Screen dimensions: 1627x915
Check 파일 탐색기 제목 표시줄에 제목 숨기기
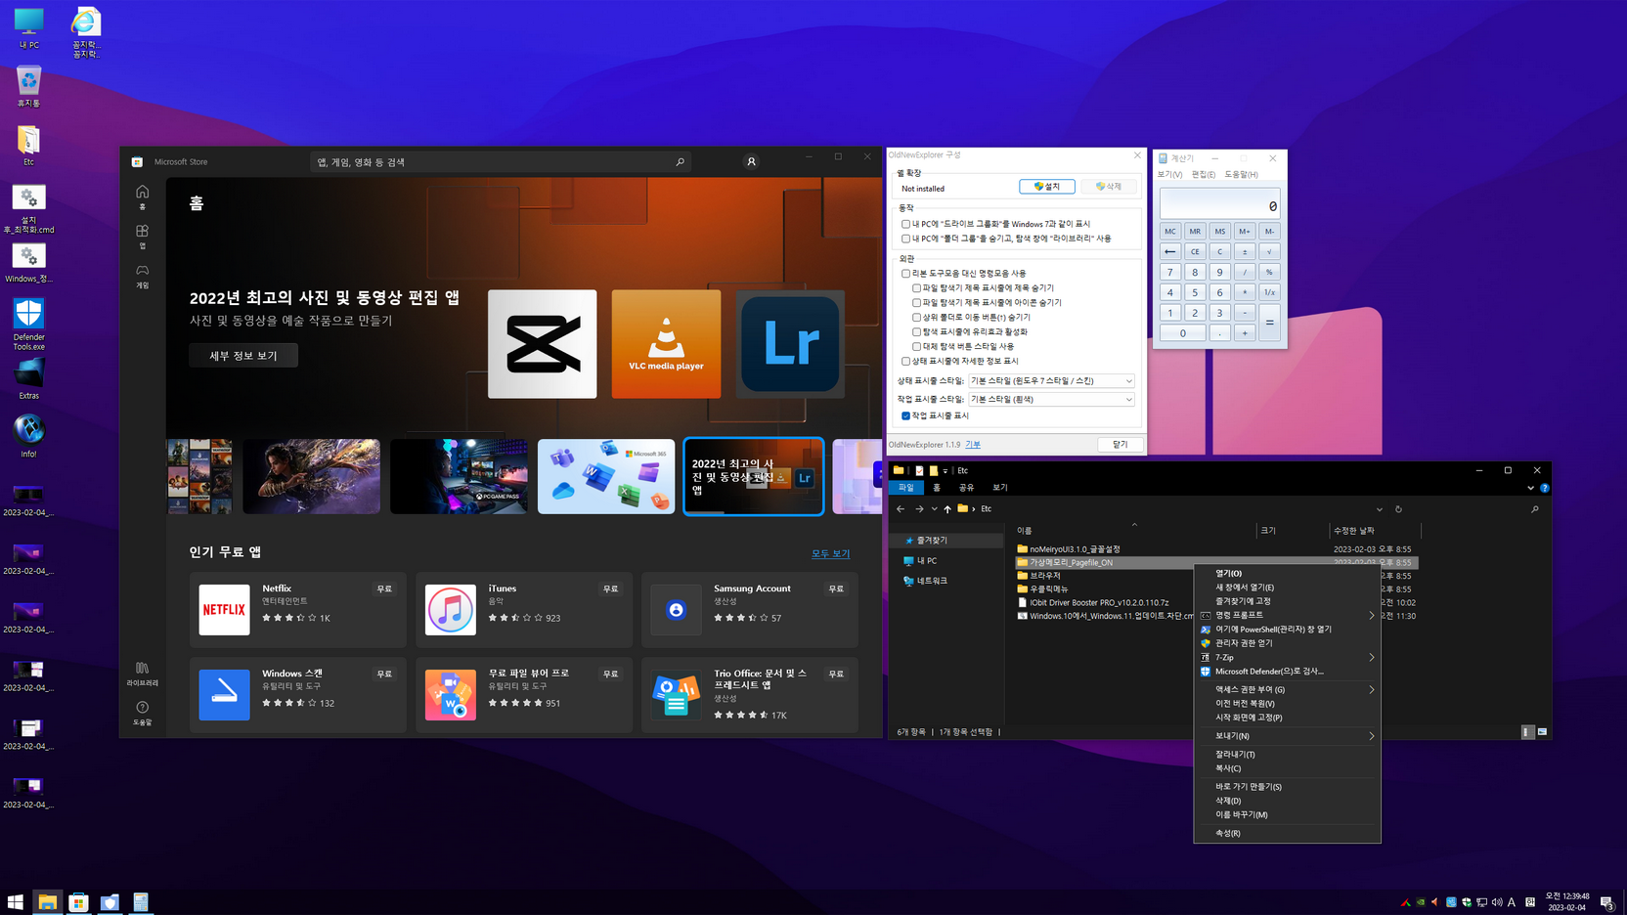pos(916,288)
